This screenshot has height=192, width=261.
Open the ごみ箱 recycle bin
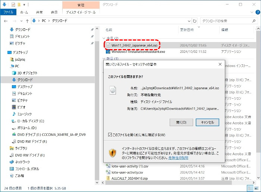[x=17, y=176]
